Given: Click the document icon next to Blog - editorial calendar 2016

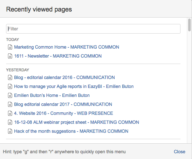Looking at the screenshot, I should coord(10,77).
